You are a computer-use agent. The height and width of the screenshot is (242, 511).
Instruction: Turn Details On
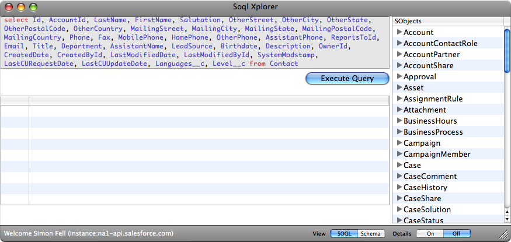coord(430,233)
